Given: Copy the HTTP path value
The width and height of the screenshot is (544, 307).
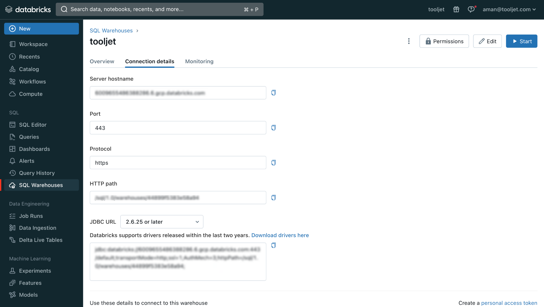Looking at the screenshot, I should pos(273,197).
